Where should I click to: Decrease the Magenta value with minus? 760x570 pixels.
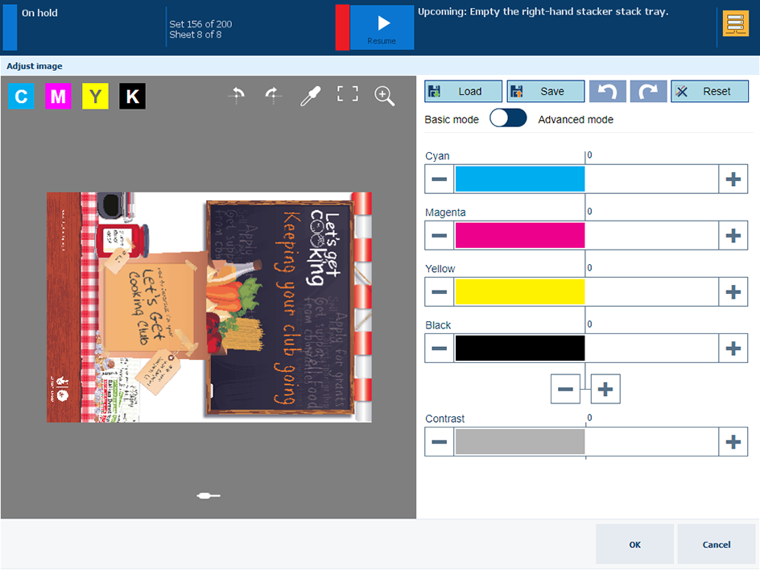pos(440,235)
